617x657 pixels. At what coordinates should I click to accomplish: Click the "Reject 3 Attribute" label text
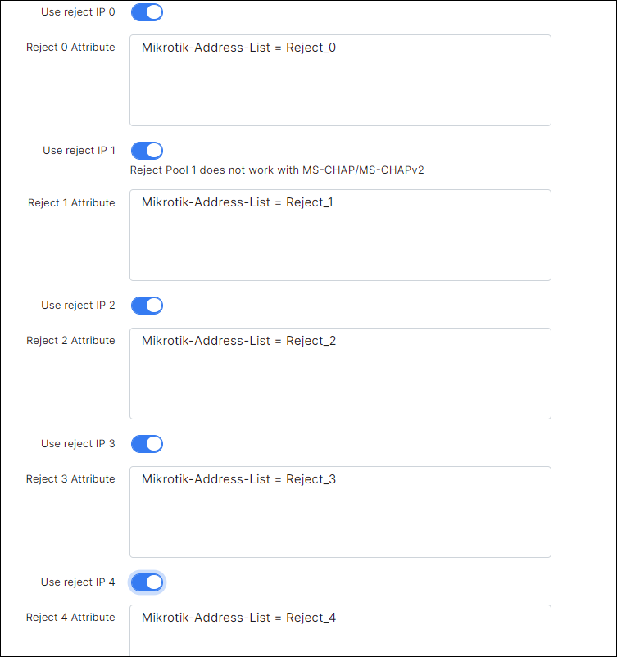(70, 479)
